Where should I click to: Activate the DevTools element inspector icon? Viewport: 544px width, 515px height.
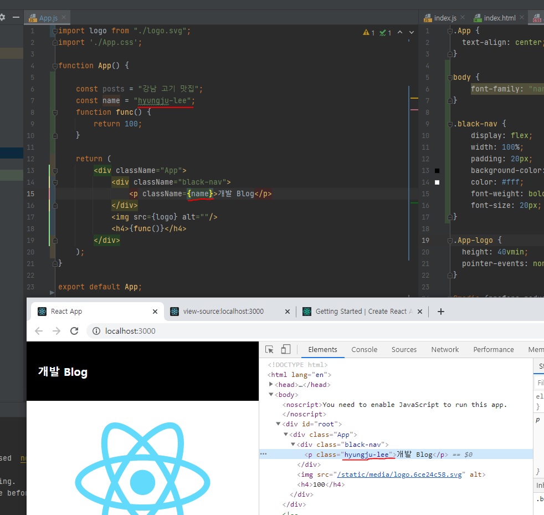pyautogui.click(x=269, y=349)
